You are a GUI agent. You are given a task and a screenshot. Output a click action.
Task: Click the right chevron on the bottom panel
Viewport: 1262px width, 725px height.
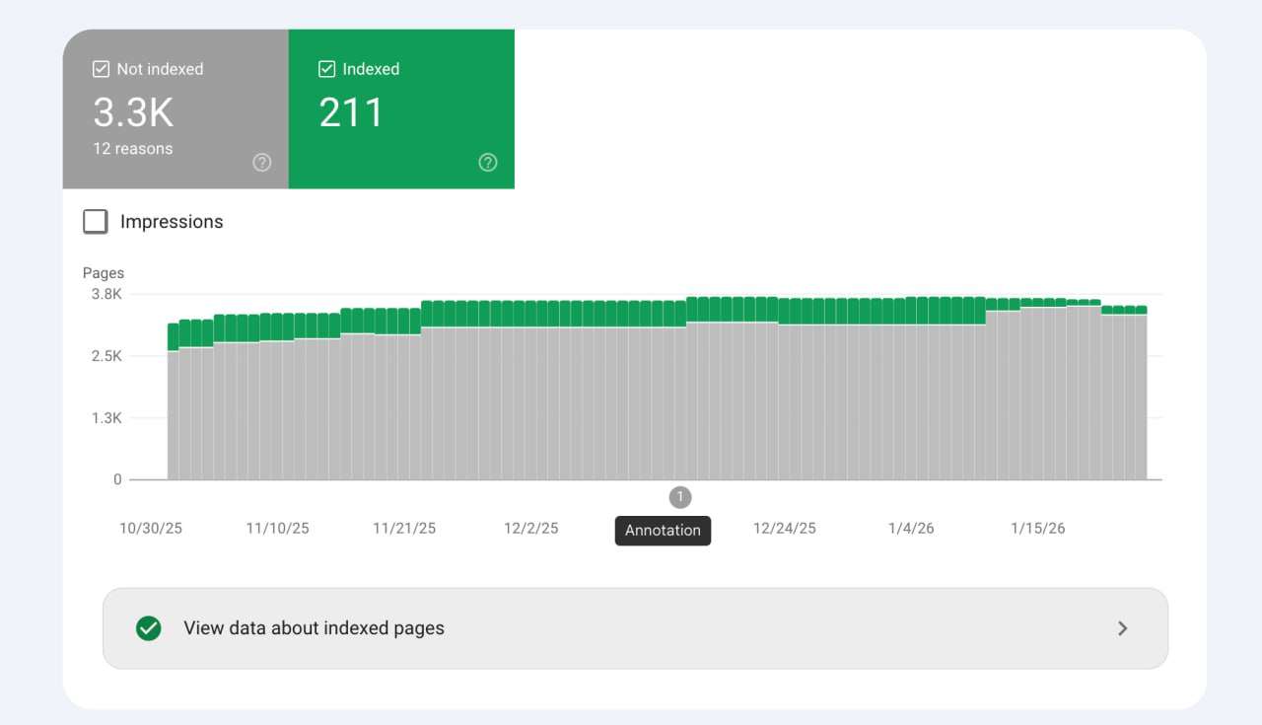click(1122, 627)
